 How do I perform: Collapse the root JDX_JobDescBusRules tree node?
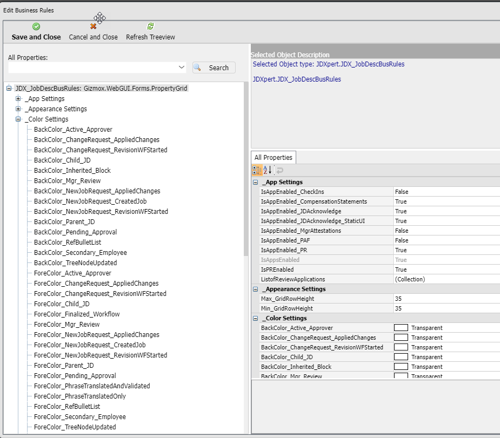pos(9,88)
